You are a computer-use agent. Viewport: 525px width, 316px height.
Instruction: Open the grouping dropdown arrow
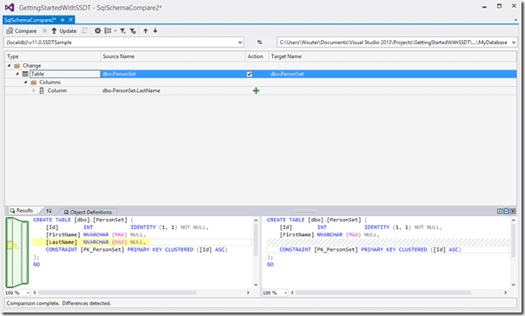116,30
